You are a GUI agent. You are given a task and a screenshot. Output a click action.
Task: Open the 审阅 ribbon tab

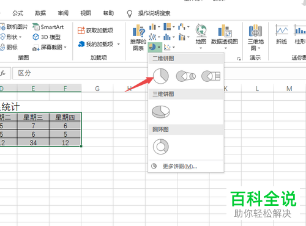[x=63, y=13]
